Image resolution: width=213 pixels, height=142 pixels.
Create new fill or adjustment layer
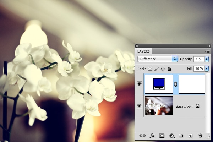coord(172,136)
